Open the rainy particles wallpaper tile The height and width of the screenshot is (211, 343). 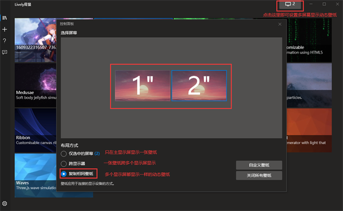309,85
